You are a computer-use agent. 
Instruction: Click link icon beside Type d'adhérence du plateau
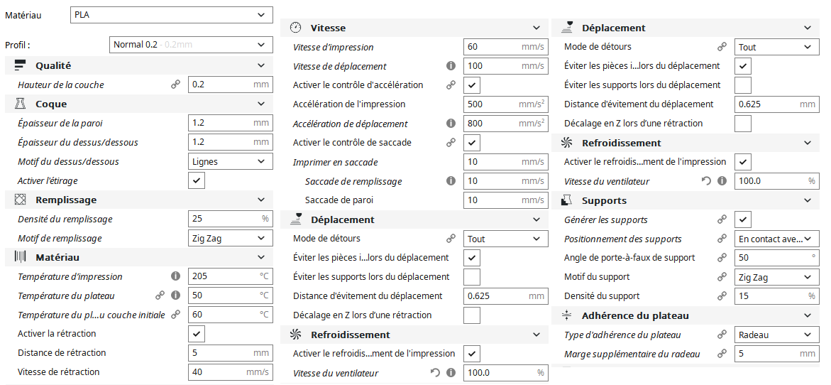coord(722,335)
